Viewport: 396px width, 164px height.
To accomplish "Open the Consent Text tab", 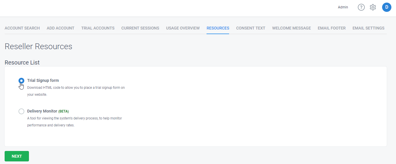I will pos(251,28).
